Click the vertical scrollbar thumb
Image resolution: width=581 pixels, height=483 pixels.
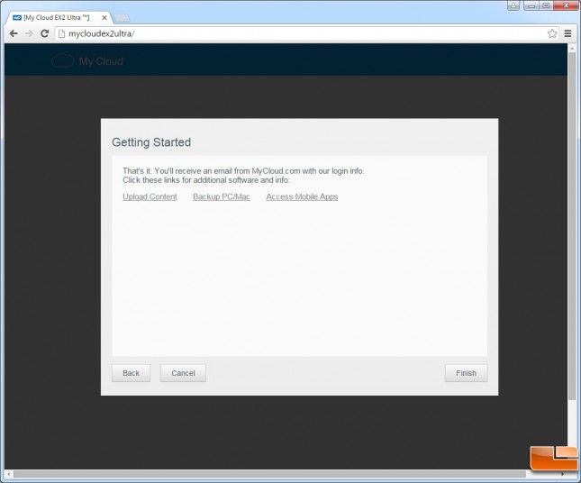coord(573,226)
